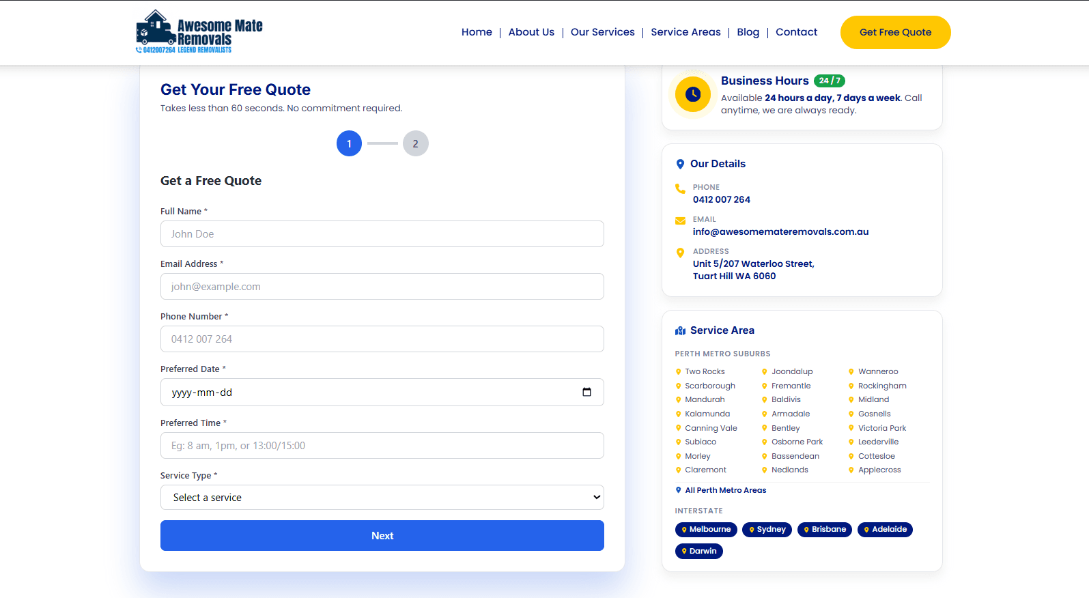Select Nedlands suburb

(789, 470)
